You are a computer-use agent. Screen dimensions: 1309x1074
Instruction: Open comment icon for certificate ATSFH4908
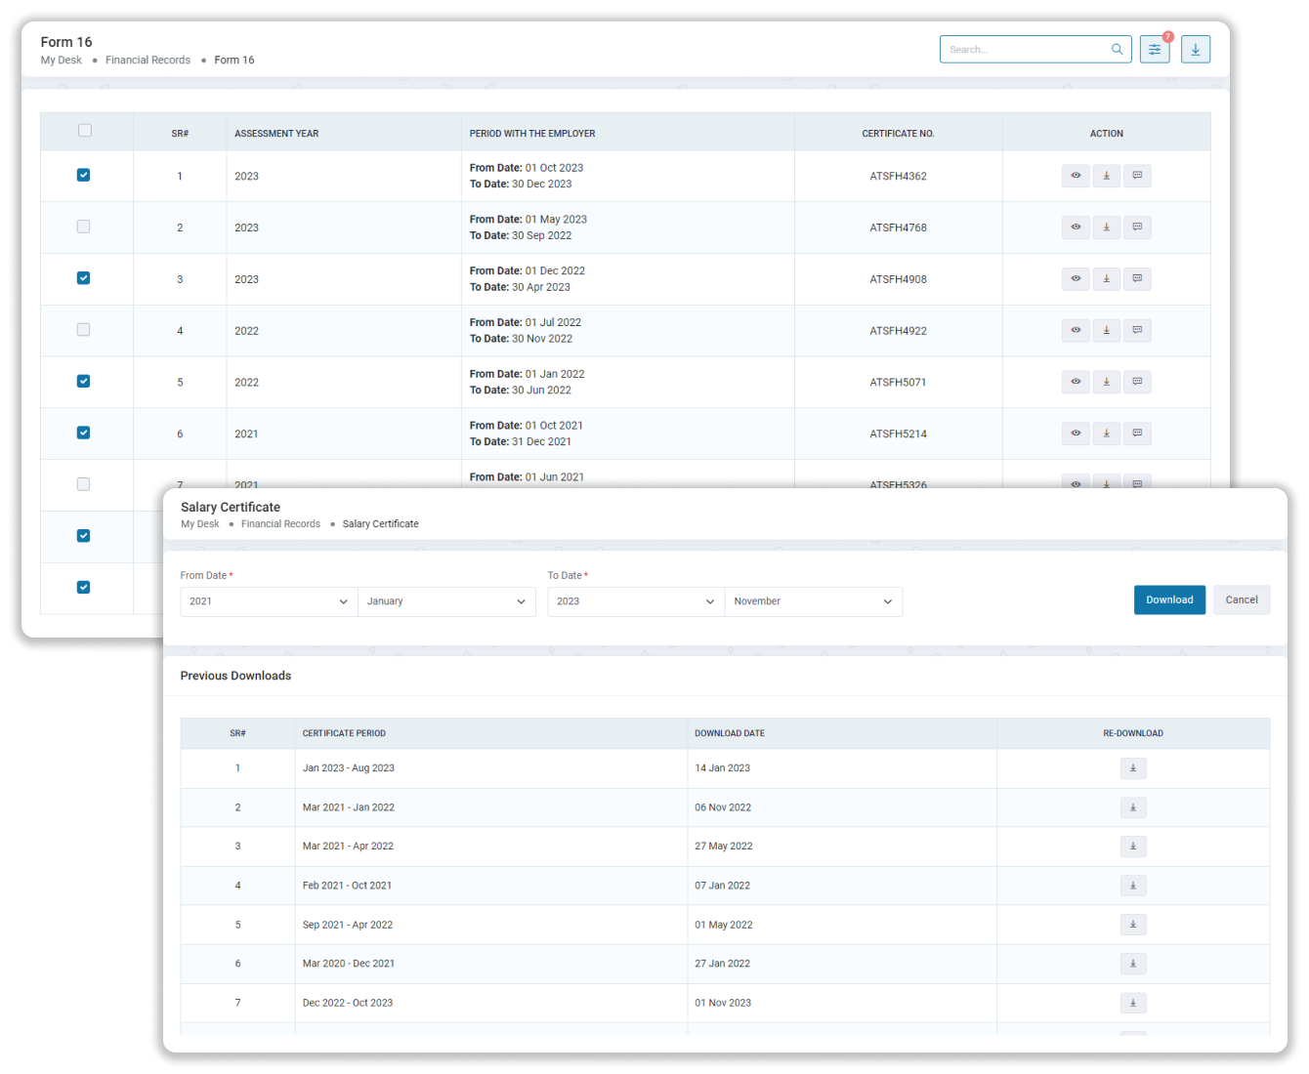pos(1137,279)
